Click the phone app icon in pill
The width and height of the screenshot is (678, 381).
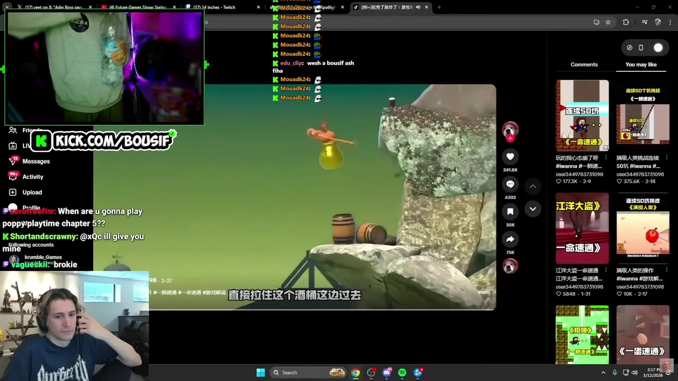[x=641, y=48]
